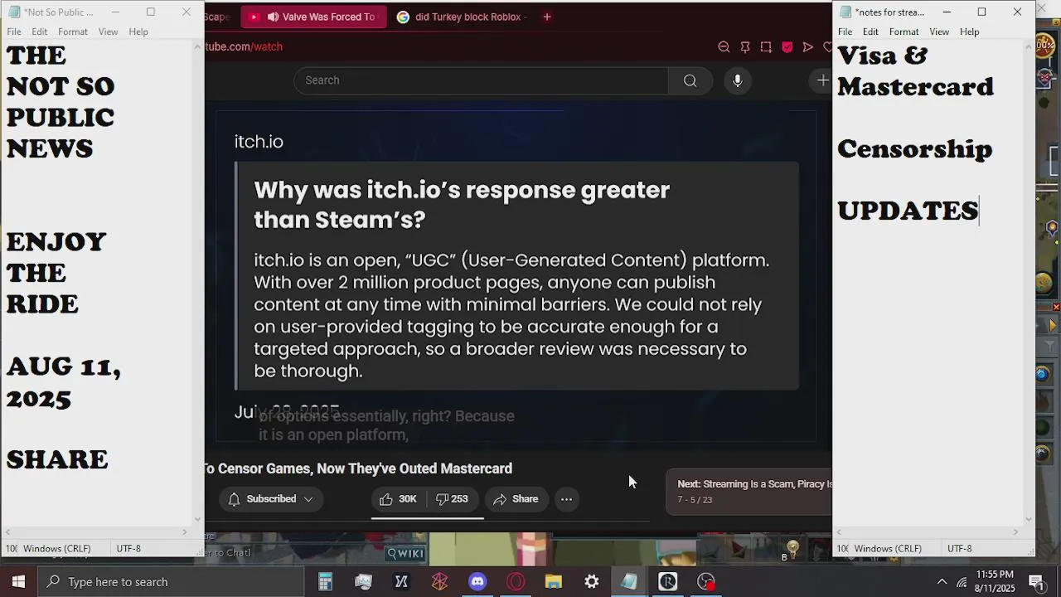Click 'UPDATES' text in right notepad
The height and width of the screenshot is (597, 1061).
point(908,211)
